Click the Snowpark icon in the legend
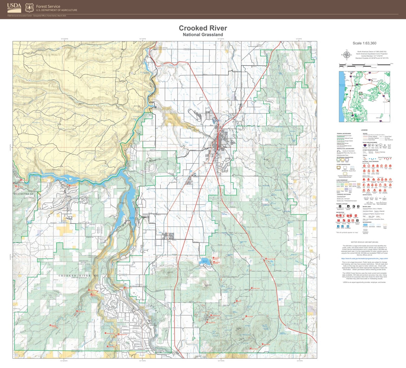This screenshot has height=368, width=406. click(x=348, y=226)
